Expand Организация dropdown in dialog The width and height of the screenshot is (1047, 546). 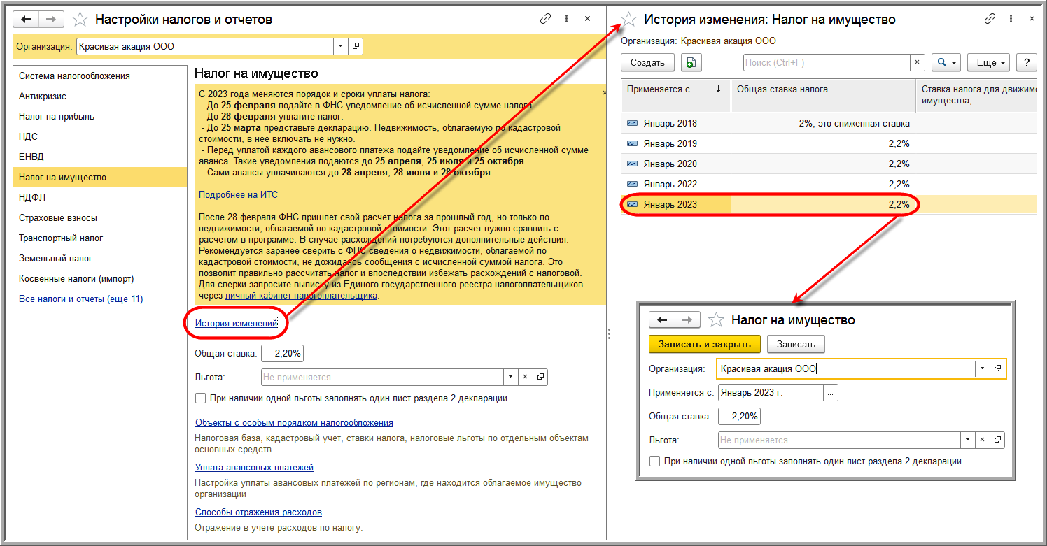(x=982, y=368)
